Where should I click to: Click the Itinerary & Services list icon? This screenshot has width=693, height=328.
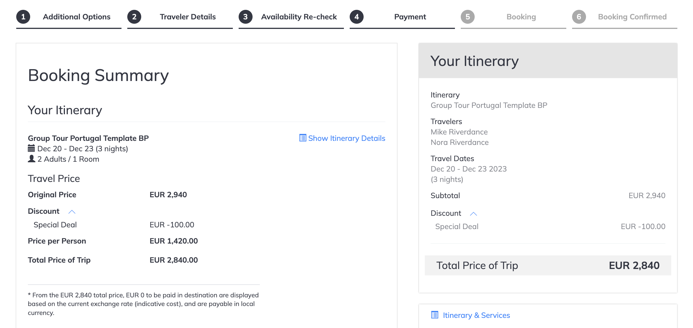tap(435, 315)
